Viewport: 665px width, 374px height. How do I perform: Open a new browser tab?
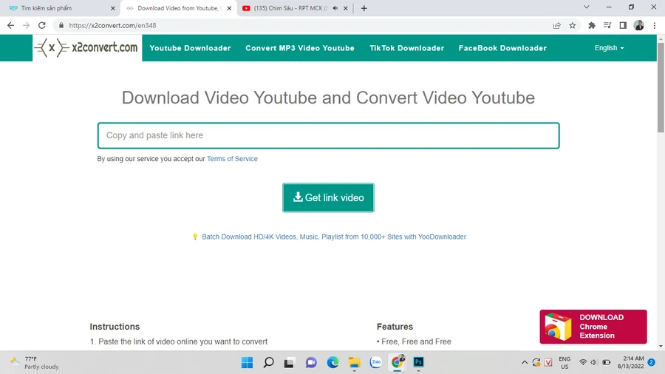[x=364, y=8]
